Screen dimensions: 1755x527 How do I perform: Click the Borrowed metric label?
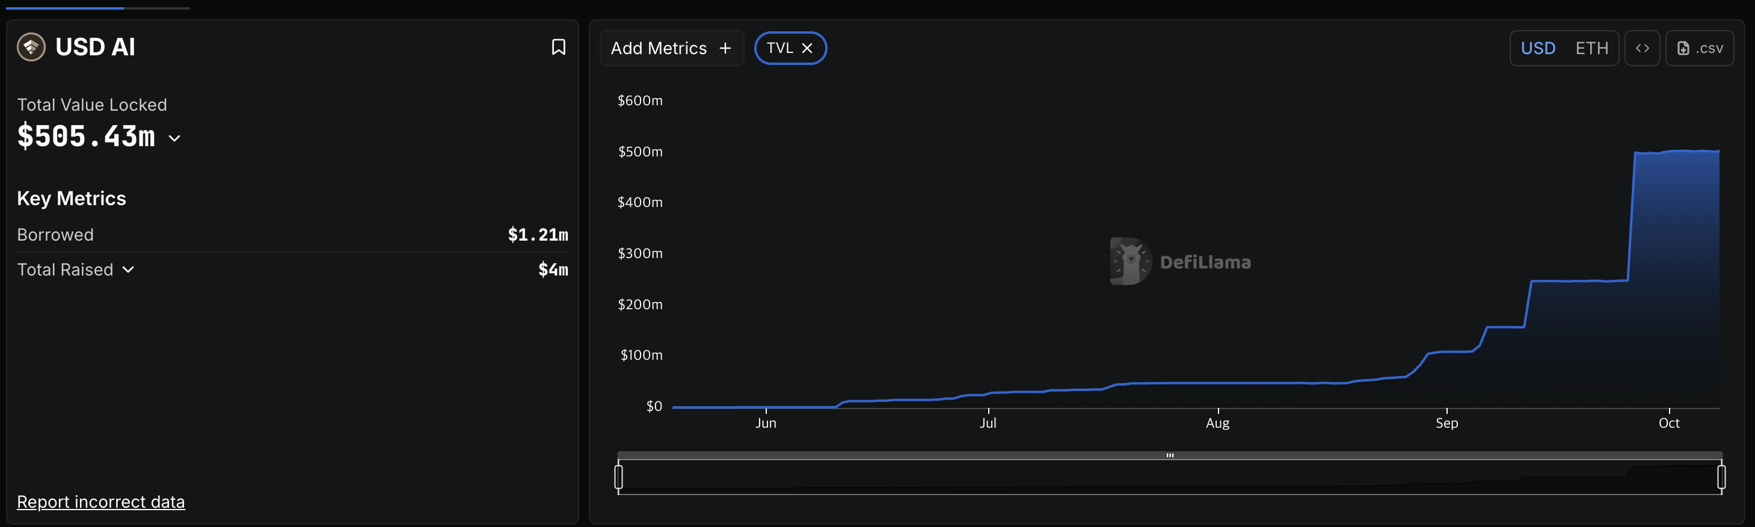(55, 235)
